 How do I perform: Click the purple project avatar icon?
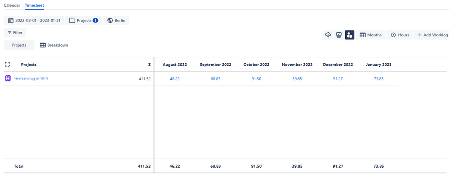(x=8, y=78)
